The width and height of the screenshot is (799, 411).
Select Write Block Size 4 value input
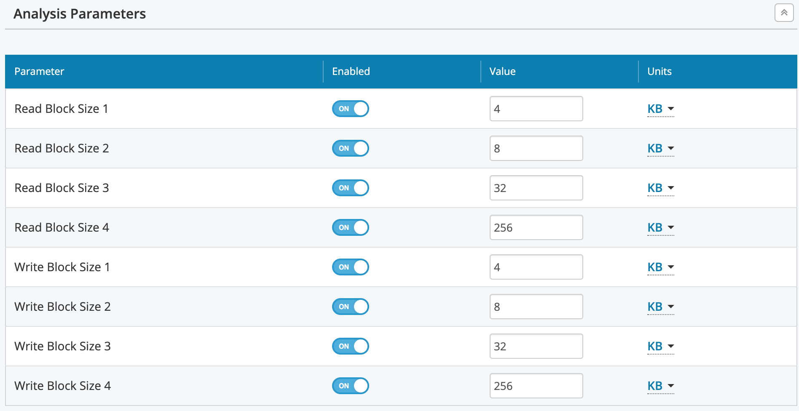pyautogui.click(x=536, y=386)
